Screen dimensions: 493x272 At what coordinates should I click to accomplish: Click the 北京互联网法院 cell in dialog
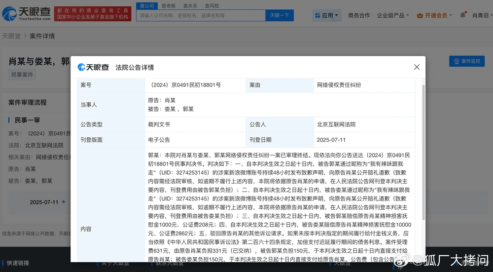364,124
